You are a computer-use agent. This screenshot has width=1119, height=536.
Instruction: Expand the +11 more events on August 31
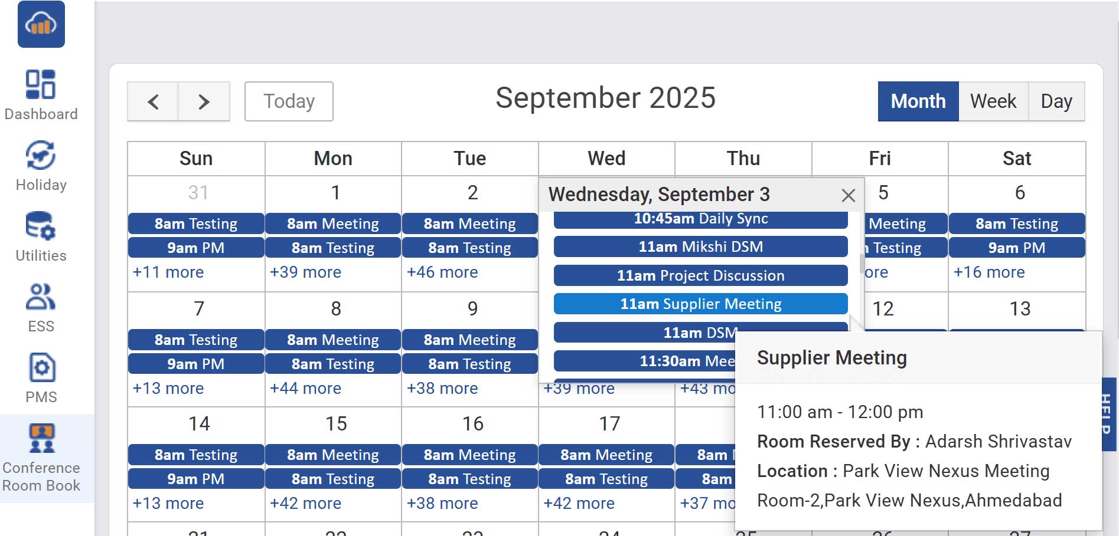[167, 272]
